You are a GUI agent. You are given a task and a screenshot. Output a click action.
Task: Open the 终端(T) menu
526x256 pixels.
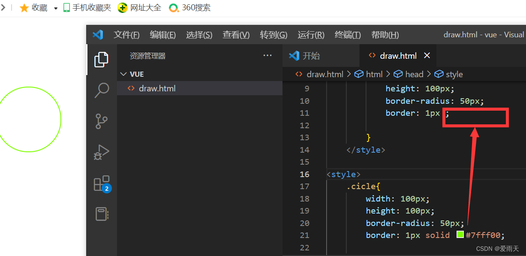pyautogui.click(x=348, y=35)
